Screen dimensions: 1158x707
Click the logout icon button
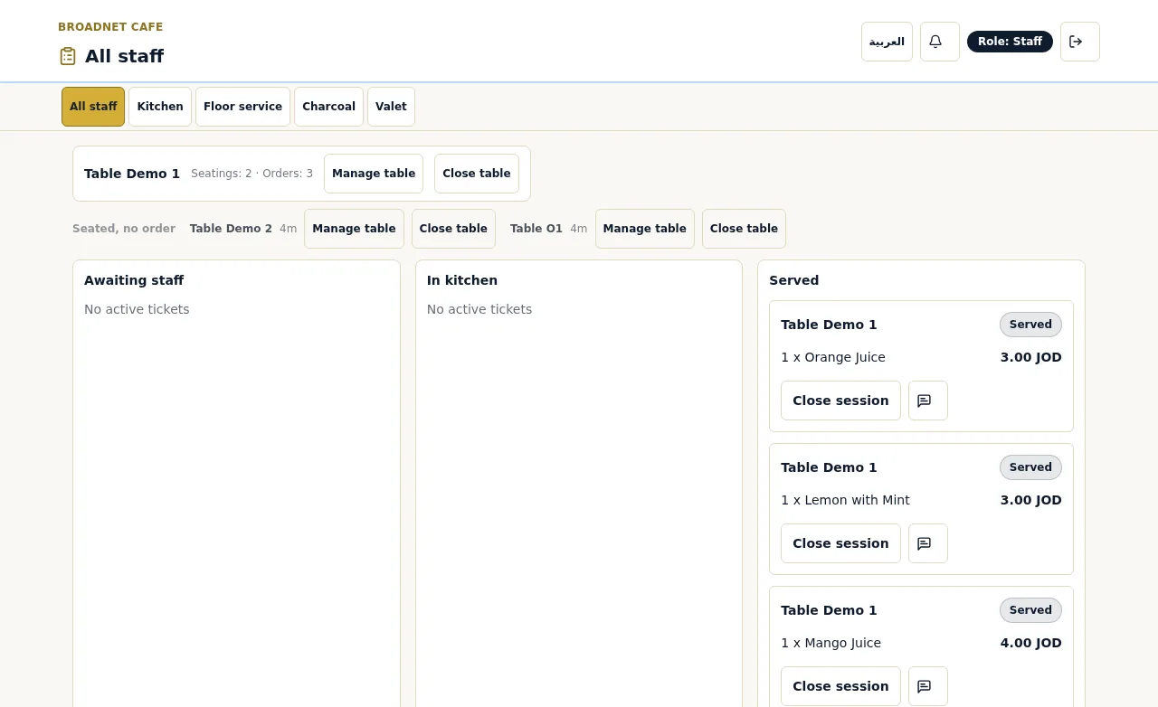pyautogui.click(x=1079, y=42)
